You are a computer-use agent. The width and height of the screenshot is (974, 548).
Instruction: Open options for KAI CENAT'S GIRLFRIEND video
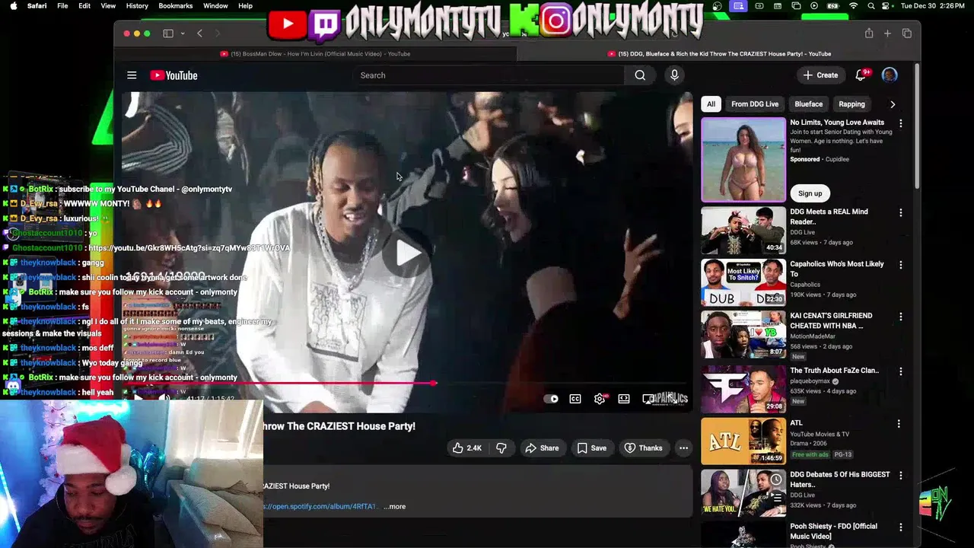pyautogui.click(x=900, y=317)
